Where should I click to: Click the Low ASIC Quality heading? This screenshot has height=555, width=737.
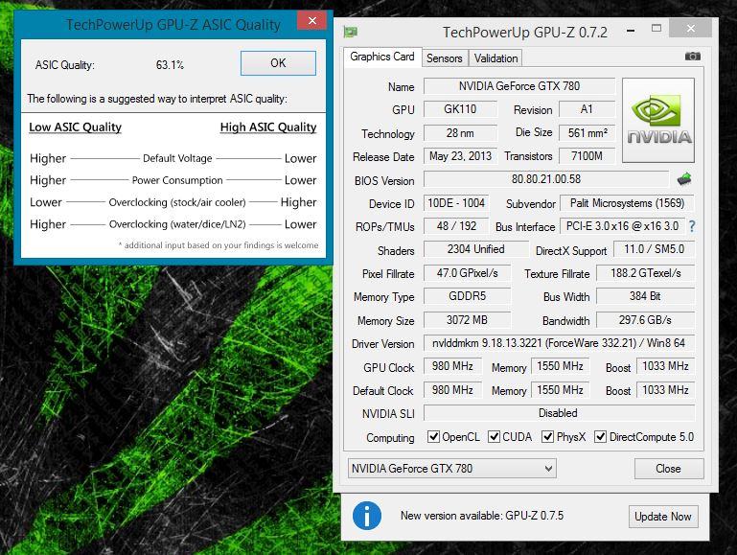coord(75,127)
